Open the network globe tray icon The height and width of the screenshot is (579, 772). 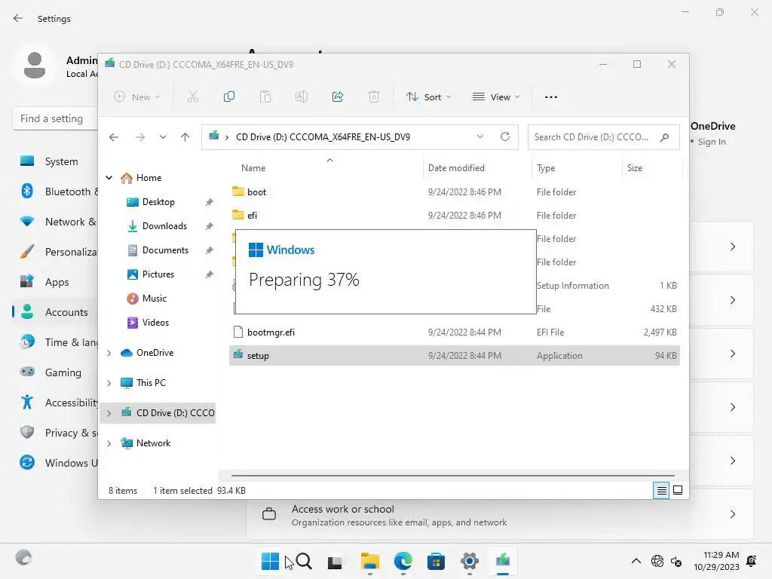tap(657, 561)
